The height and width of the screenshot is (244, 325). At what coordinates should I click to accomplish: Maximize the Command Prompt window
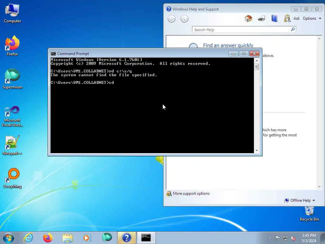click(244, 54)
